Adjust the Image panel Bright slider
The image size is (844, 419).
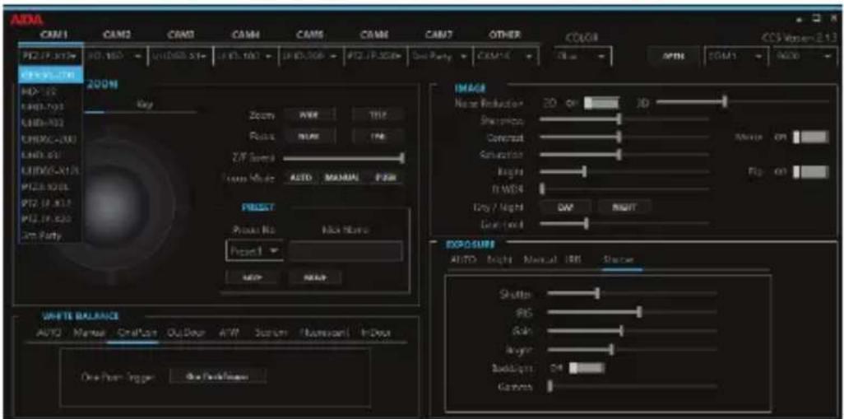tap(624, 172)
